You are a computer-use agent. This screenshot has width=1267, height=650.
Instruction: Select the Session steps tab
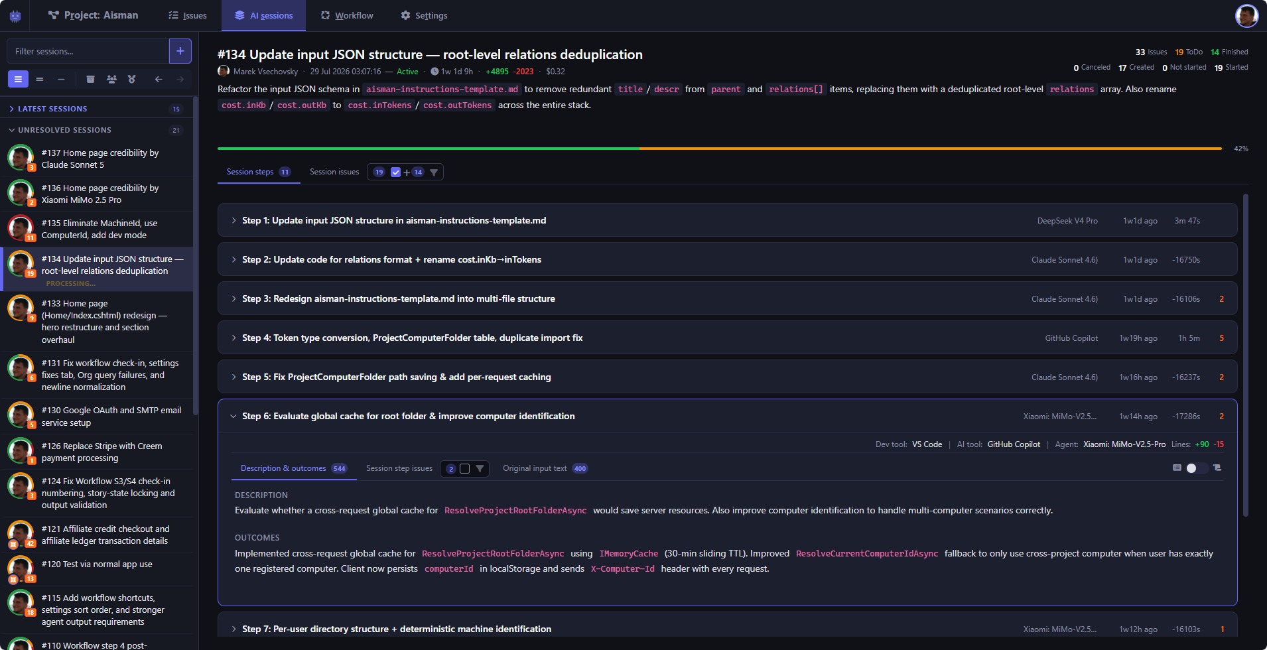(259, 172)
